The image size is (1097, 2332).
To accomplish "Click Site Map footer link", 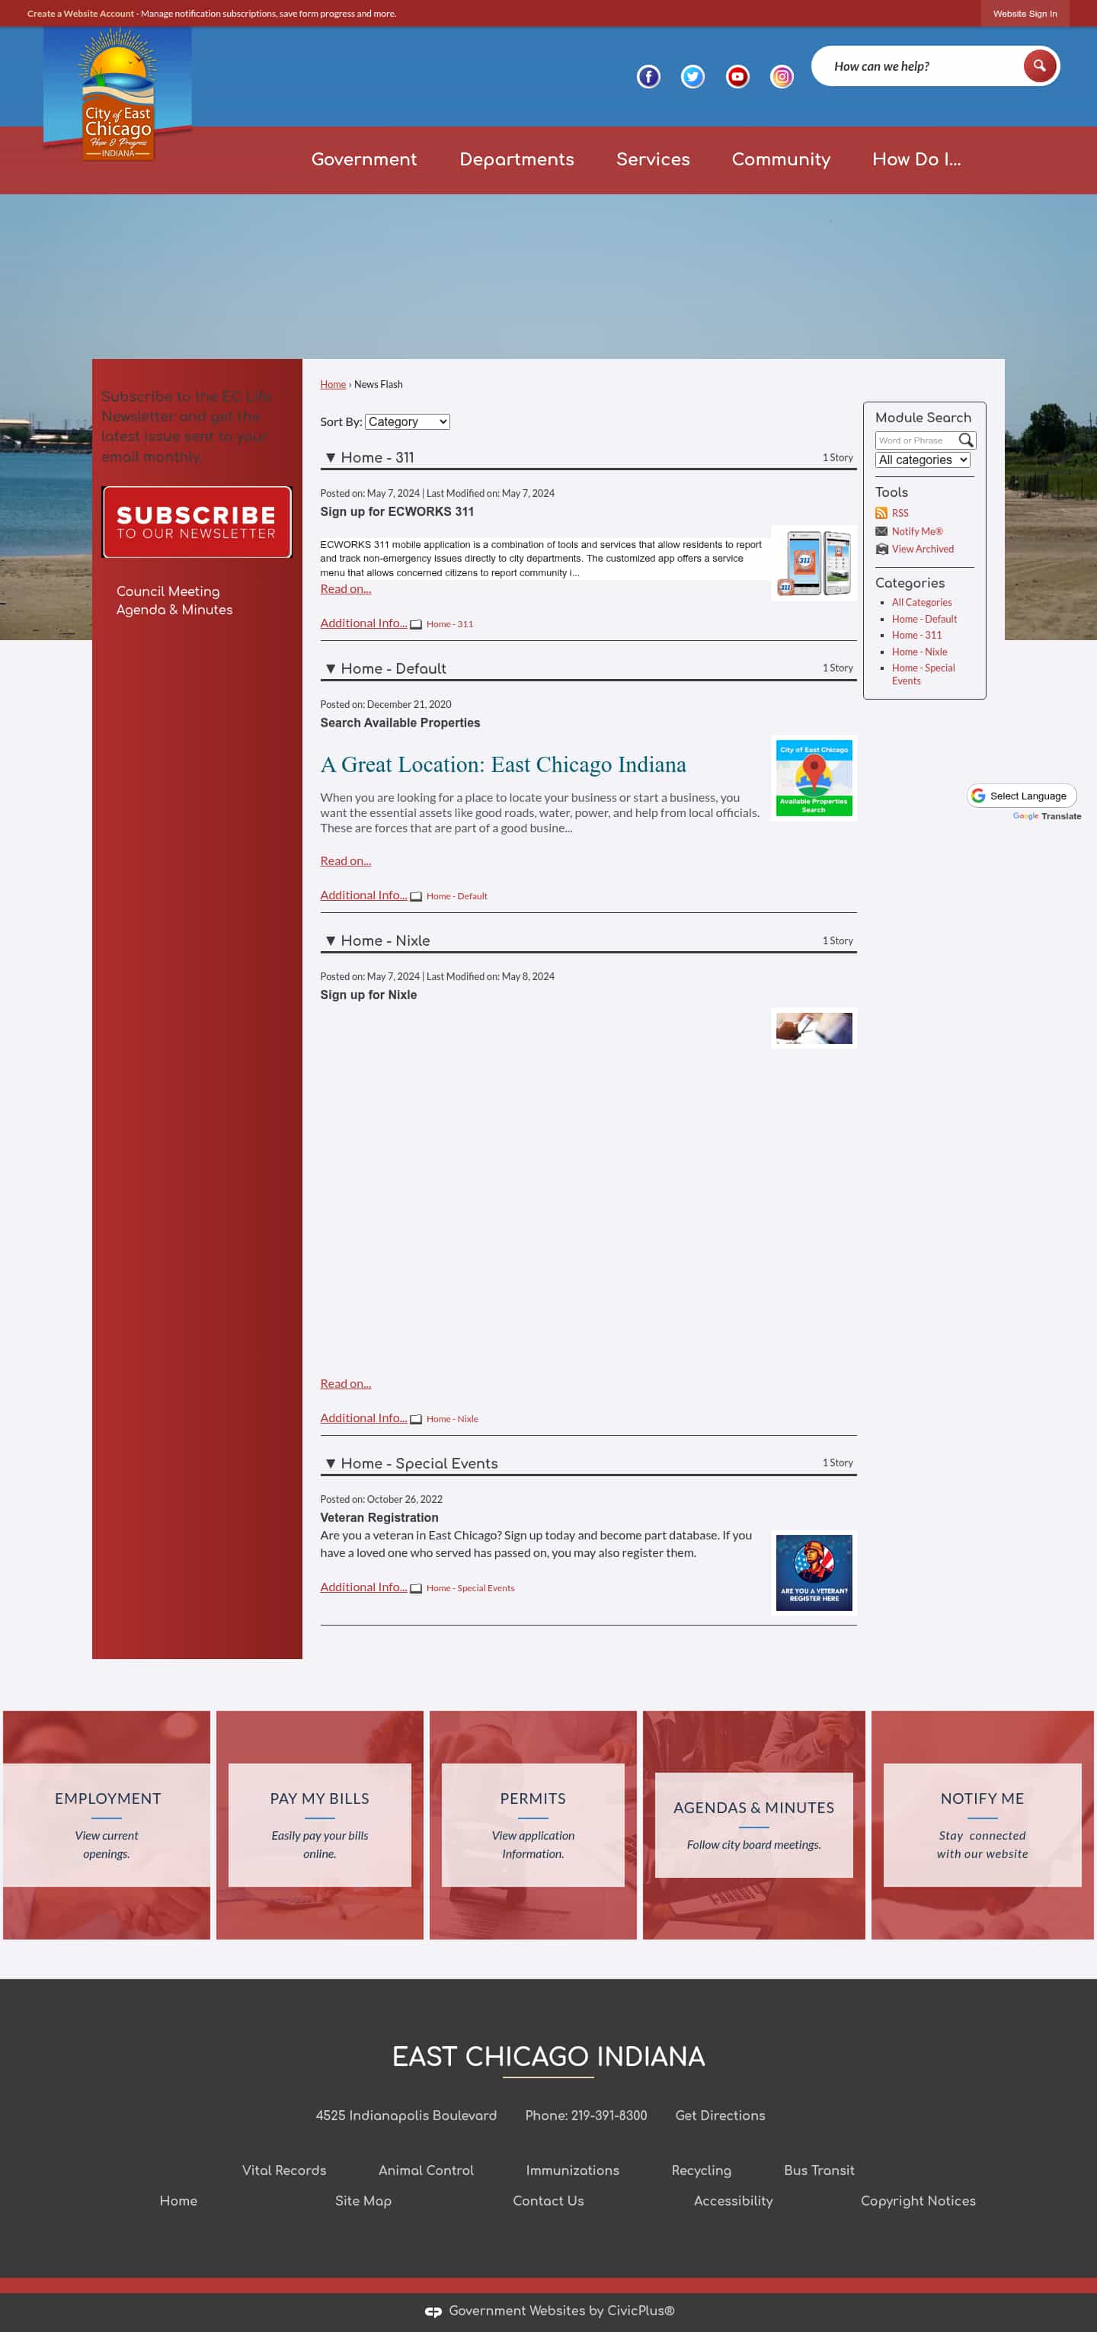I will [x=363, y=2202].
